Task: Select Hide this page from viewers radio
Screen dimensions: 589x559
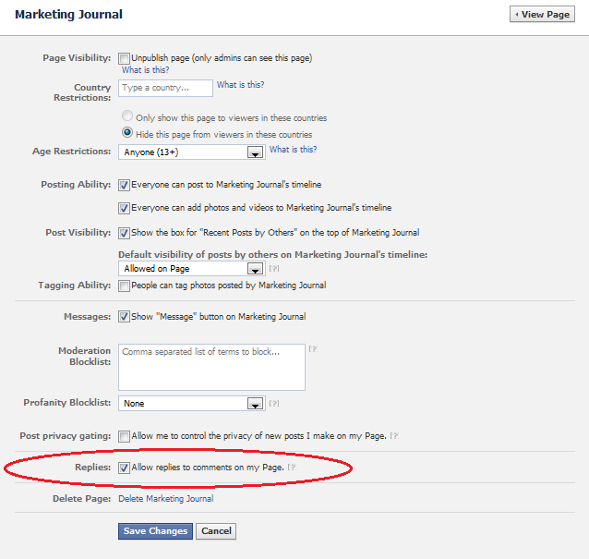Action: click(127, 132)
